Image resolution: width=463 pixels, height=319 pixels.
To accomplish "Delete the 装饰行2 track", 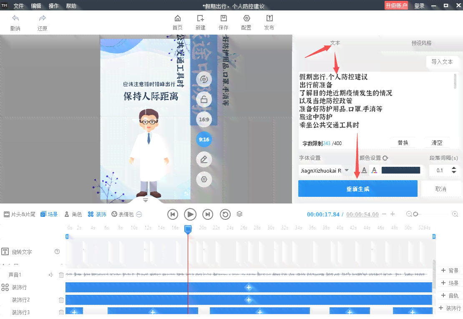I will pyautogui.click(x=61, y=300).
